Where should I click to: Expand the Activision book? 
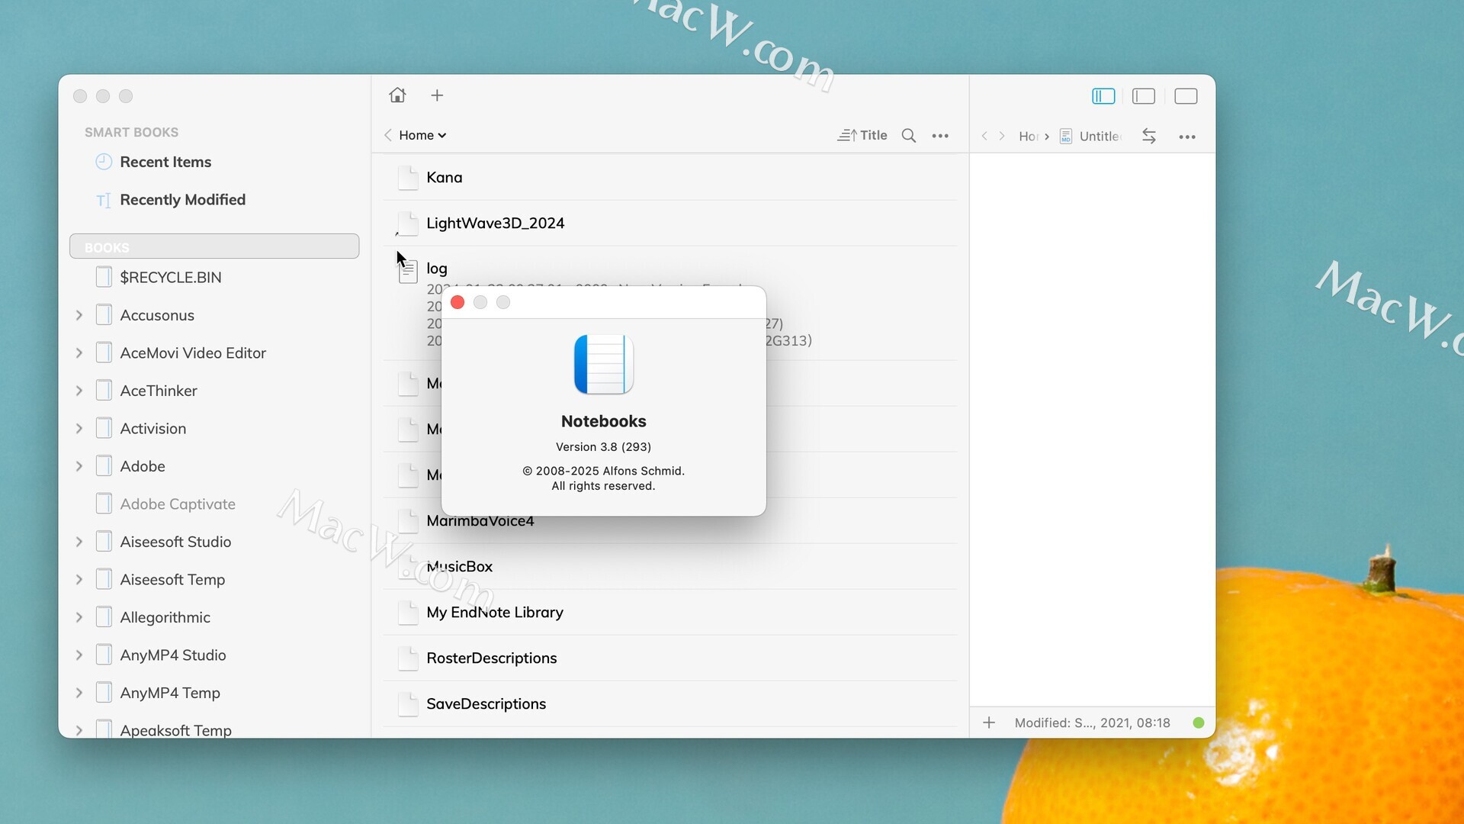(x=79, y=428)
